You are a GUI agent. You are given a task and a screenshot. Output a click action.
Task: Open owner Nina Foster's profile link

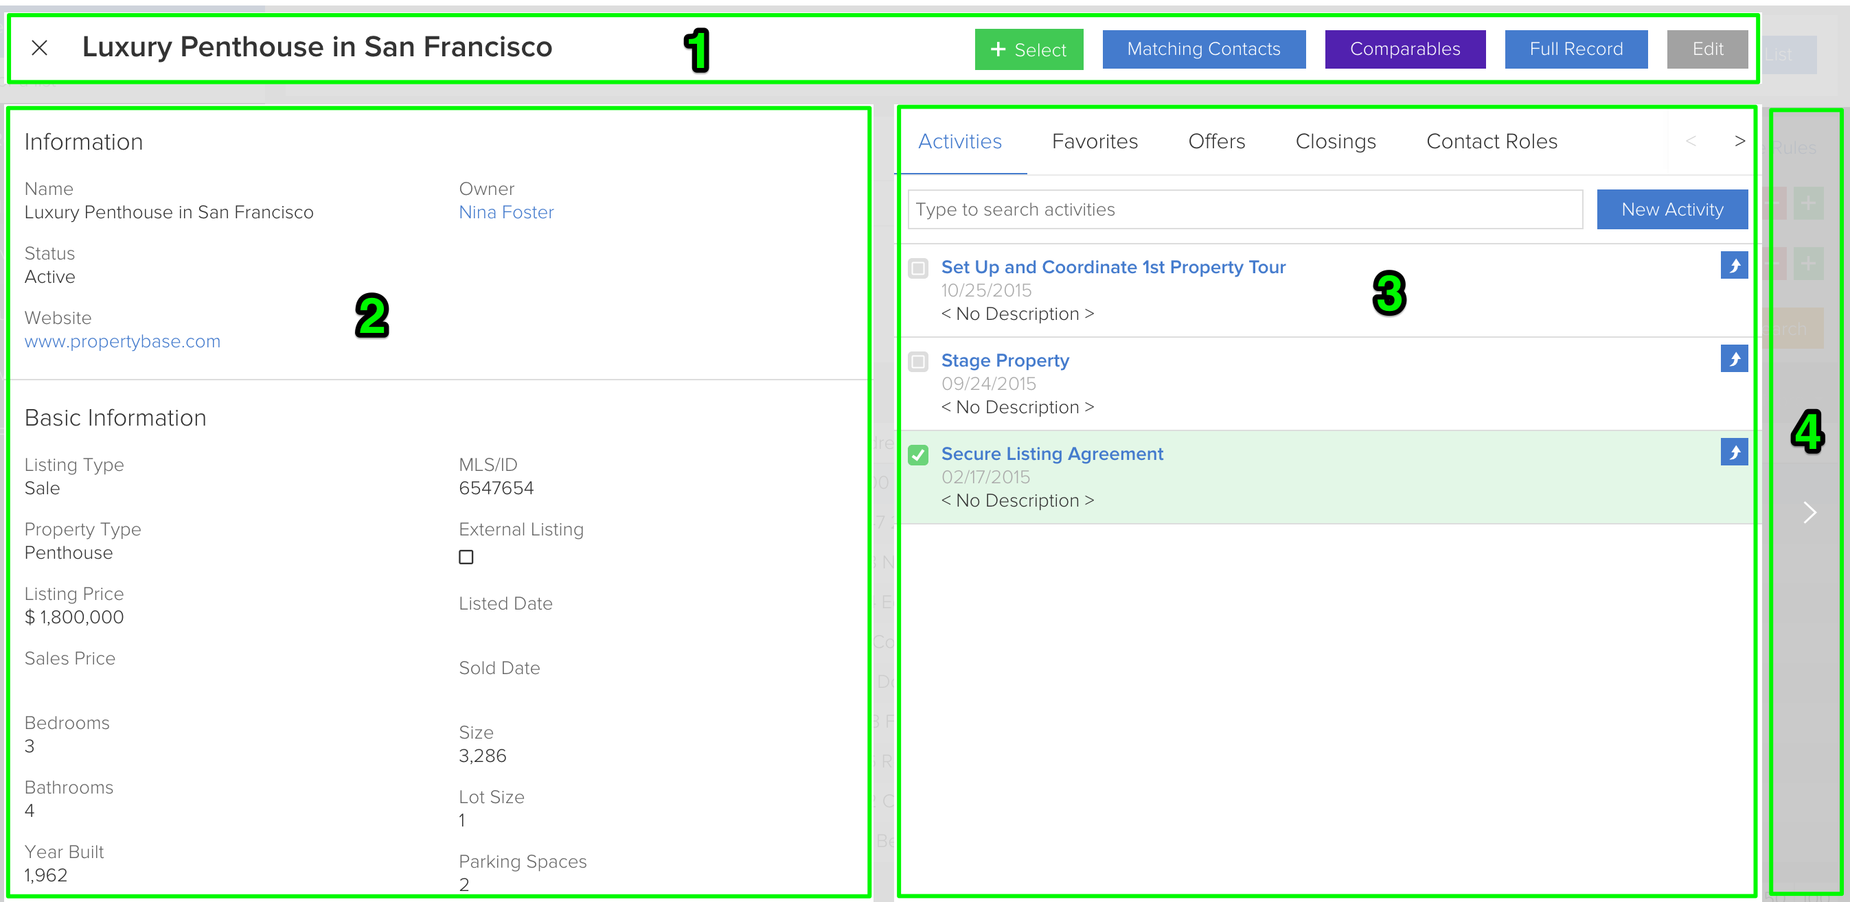tap(506, 212)
